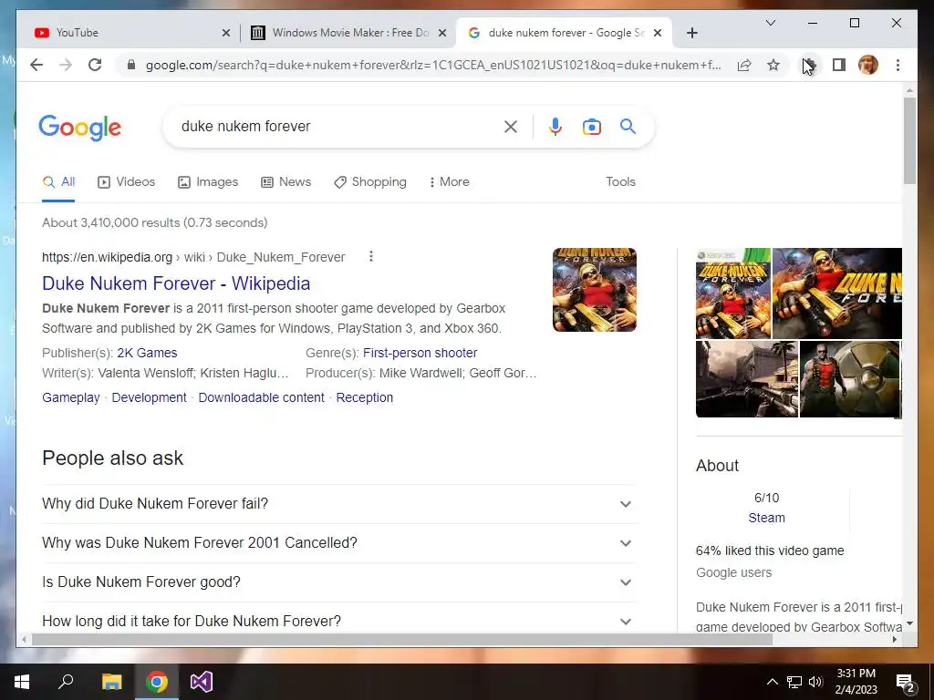Clear the search box with the X icon
This screenshot has width=934, height=700.
click(511, 126)
